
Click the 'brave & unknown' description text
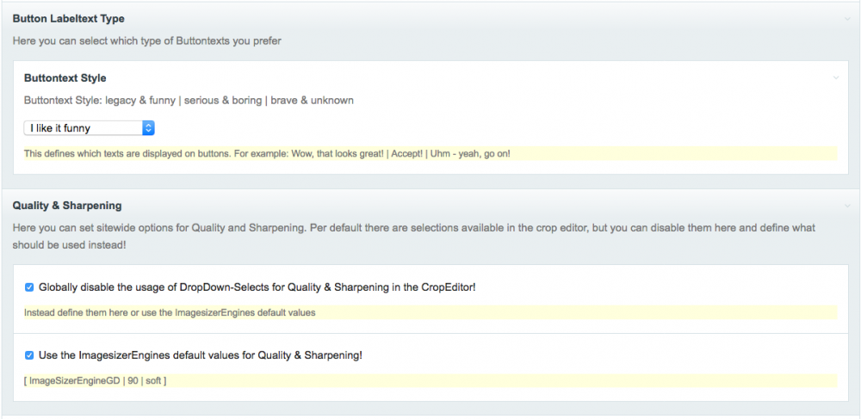click(312, 101)
